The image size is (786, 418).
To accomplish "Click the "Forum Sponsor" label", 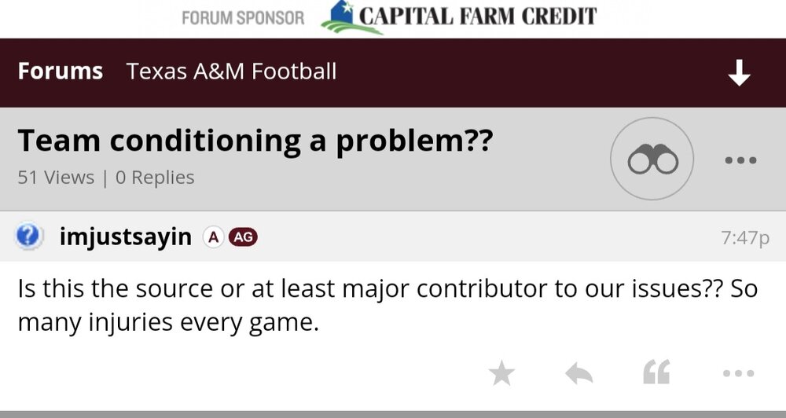I will pos(243,17).
